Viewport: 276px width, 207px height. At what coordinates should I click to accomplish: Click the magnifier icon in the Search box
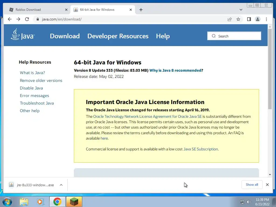pos(214,36)
